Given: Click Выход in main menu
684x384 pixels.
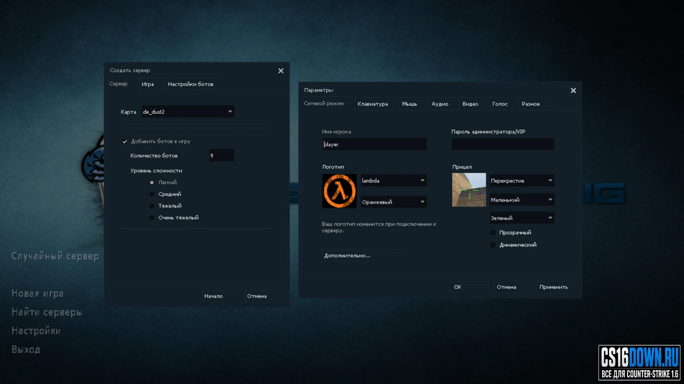Looking at the screenshot, I should tap(26, 349).
